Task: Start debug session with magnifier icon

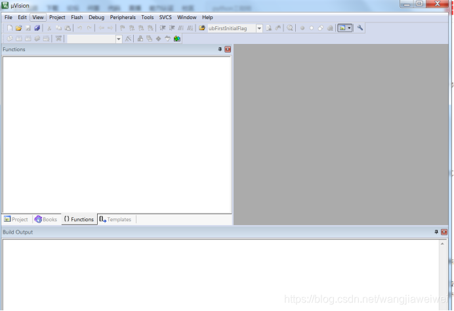Action: tap(289, 28)
